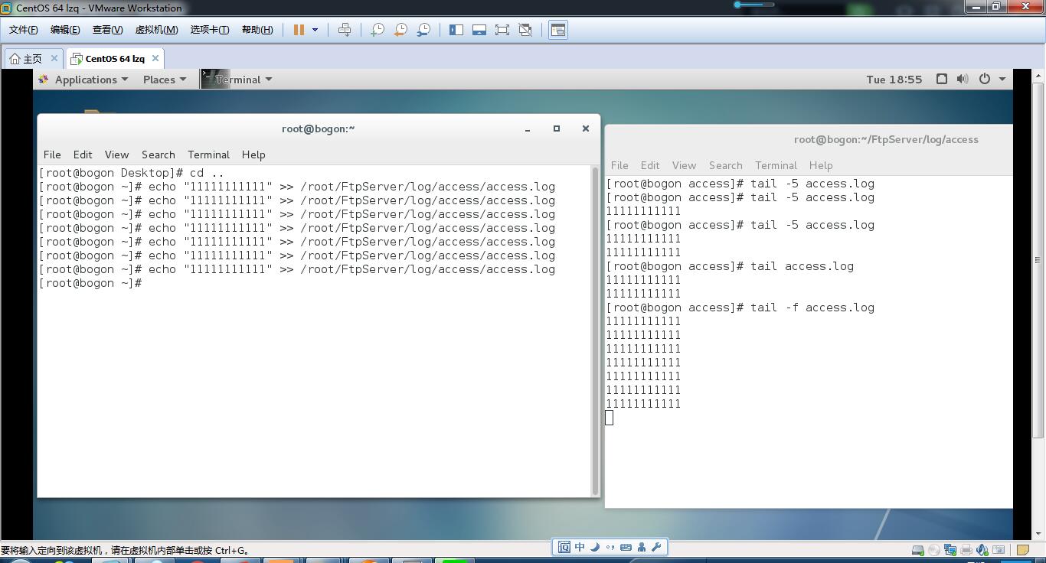Screen dimensions: 1046x563
Task: Click the GNOME accessibility/window icon in top bar
Action: pos(942,79)
